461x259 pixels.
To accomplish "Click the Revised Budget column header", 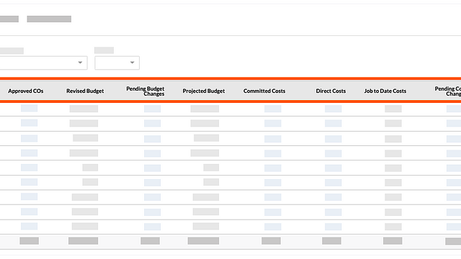I will pyautogui.click(x=85, y=91).
